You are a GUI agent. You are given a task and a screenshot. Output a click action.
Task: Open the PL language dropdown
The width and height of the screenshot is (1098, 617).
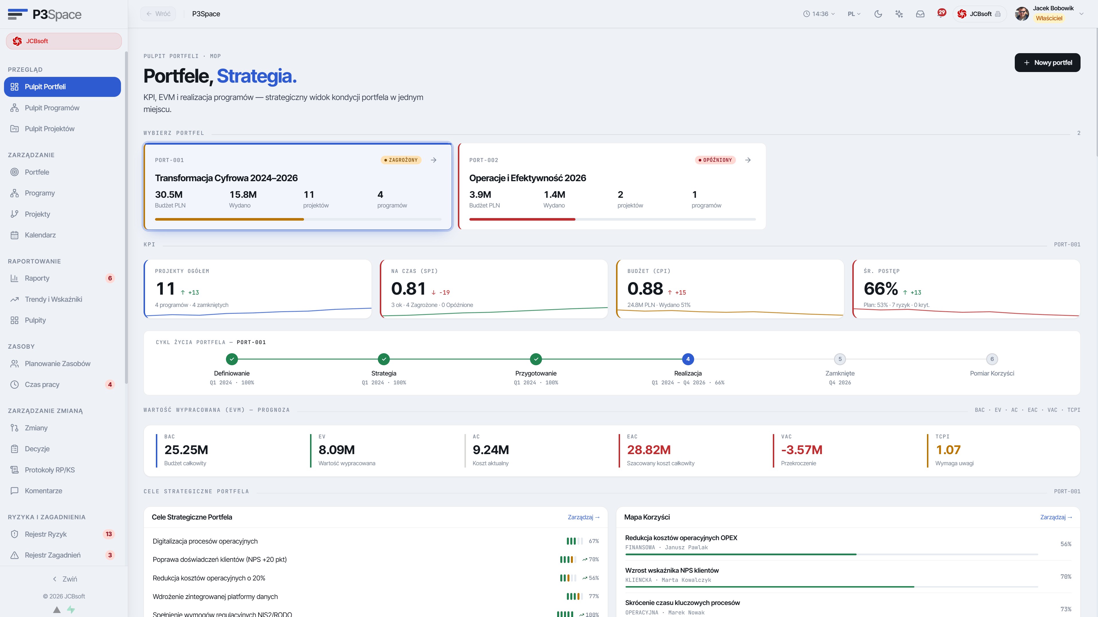tap(854, 14)
